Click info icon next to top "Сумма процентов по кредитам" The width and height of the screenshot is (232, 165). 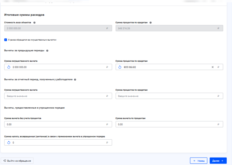click(150, 23)
